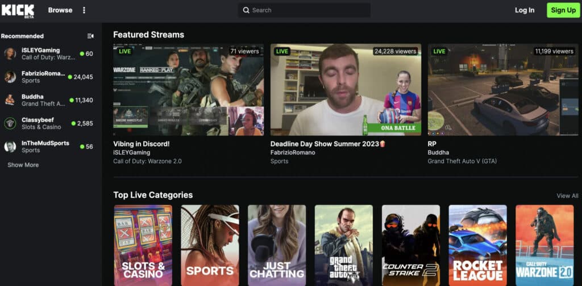This screenshot has height=286, width=582.
Task: Expand the list with Show More
Action: pos(23,165)
